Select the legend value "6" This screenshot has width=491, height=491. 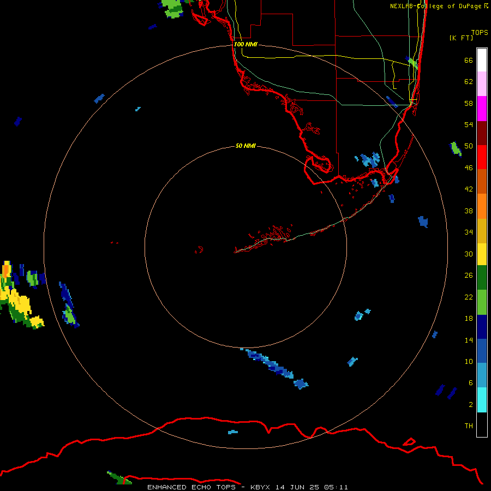point(471,382)
